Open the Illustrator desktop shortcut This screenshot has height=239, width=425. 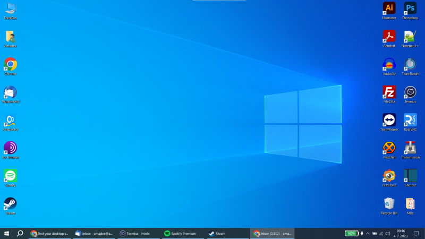click(389, 8)
